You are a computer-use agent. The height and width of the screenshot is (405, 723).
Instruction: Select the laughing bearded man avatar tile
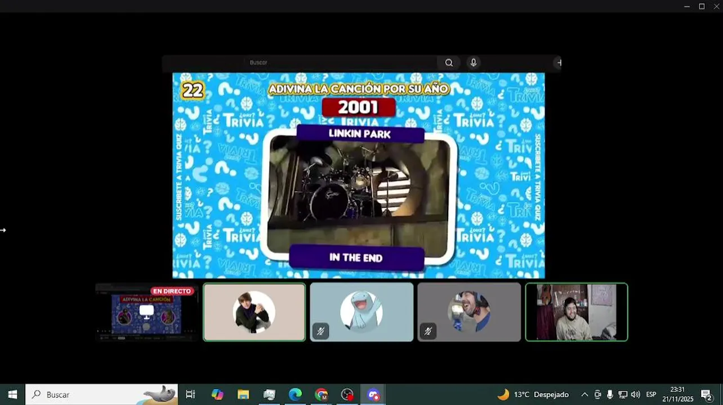point(469,312)
